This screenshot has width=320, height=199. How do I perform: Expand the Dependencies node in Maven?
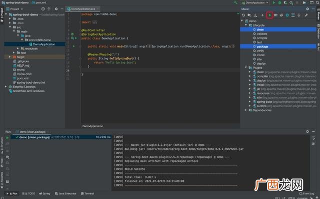[x=246, y=110]
